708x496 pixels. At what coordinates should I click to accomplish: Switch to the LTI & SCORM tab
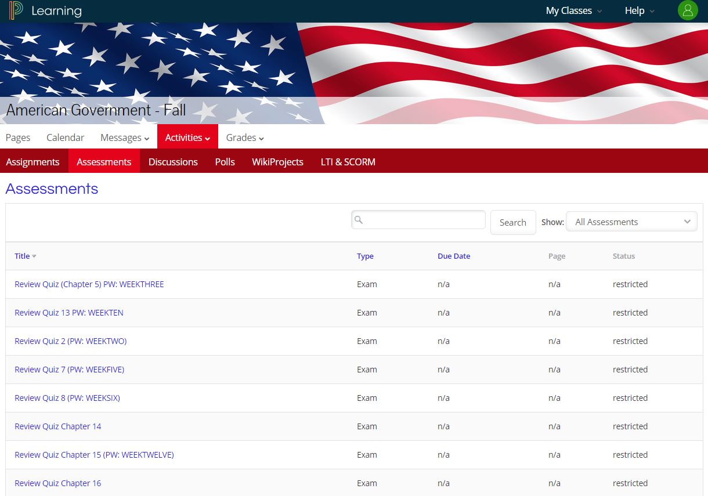click(348, 162)
